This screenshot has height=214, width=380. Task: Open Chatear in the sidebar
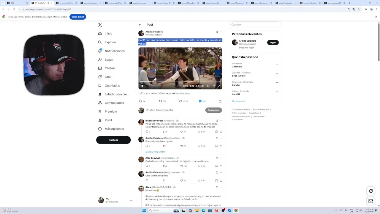(x=107, y=68)
